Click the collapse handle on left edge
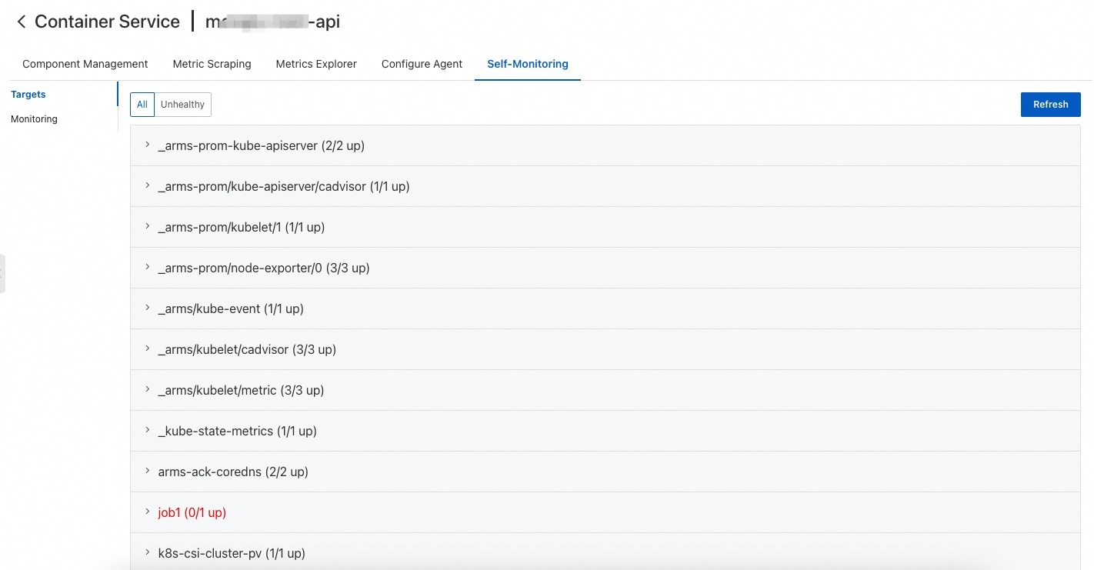1094x570 pixels. click(2, 273)
